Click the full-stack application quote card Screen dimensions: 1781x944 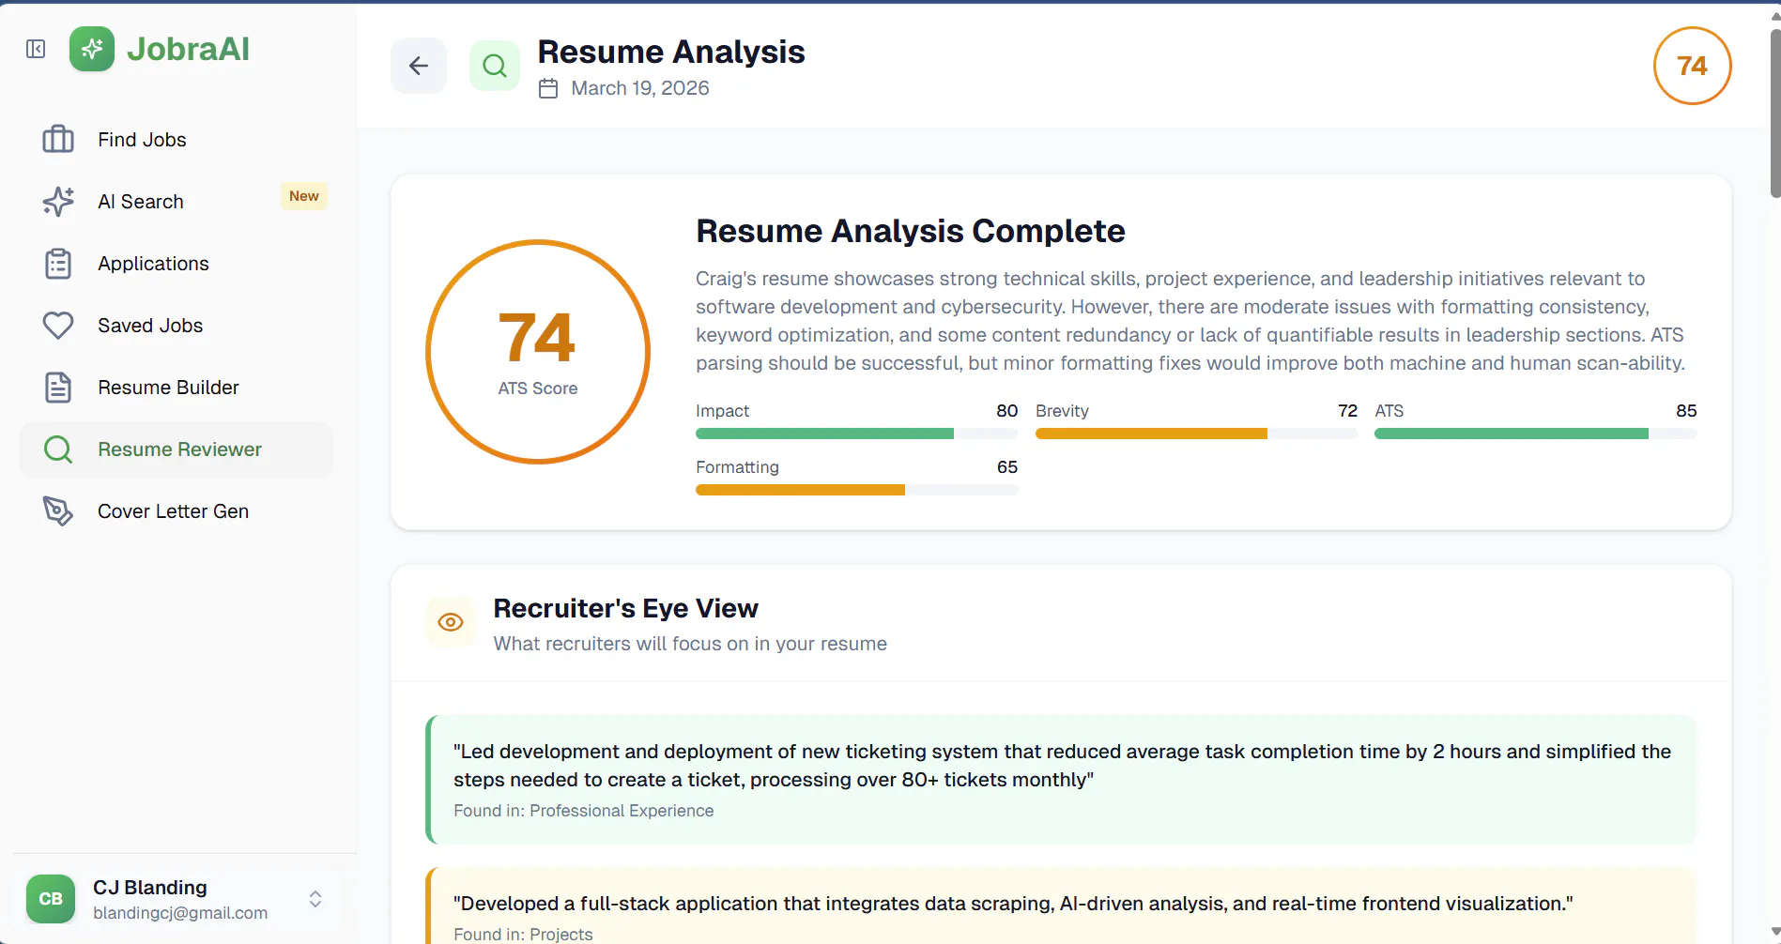(x=1061, y=906)
